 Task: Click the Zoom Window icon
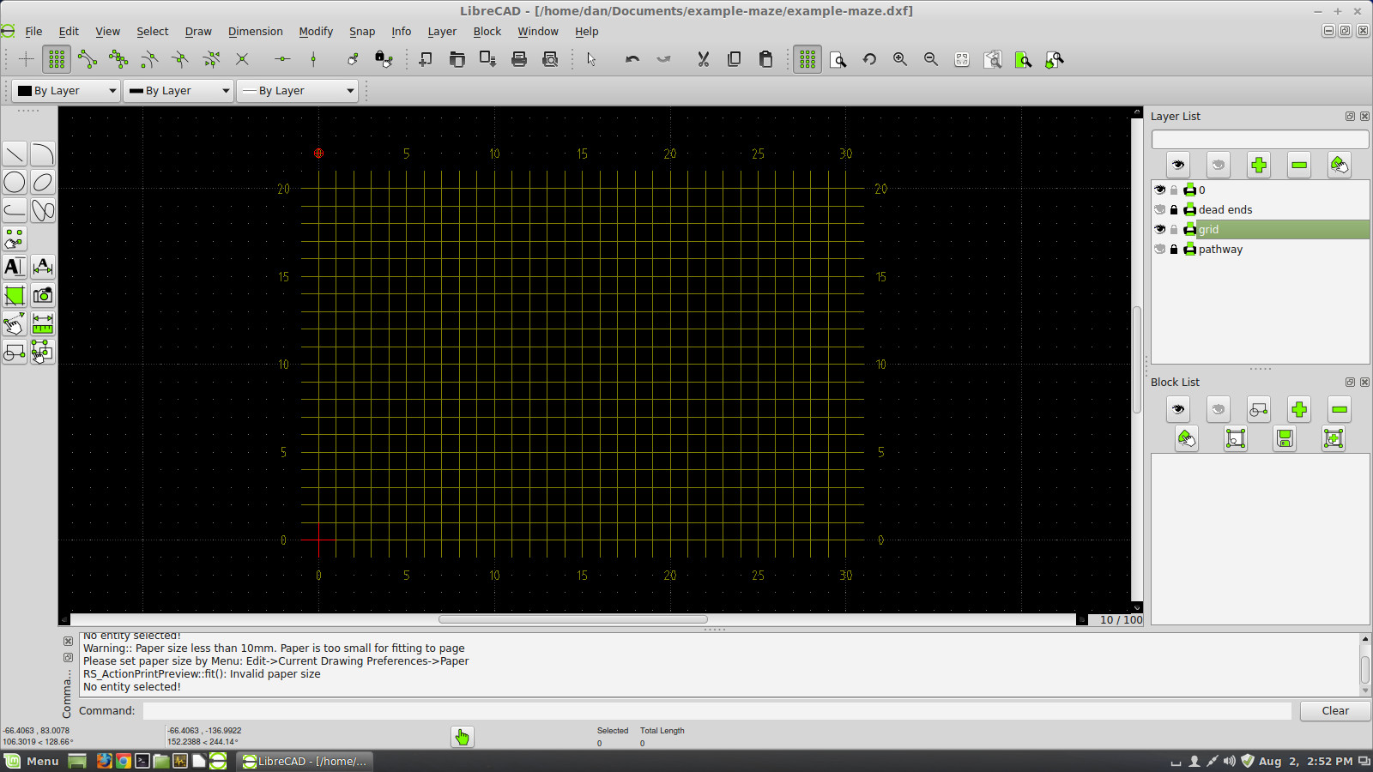1024,59
